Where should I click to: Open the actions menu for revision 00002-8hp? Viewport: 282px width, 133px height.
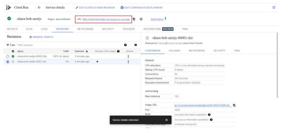tap(128, 56)
